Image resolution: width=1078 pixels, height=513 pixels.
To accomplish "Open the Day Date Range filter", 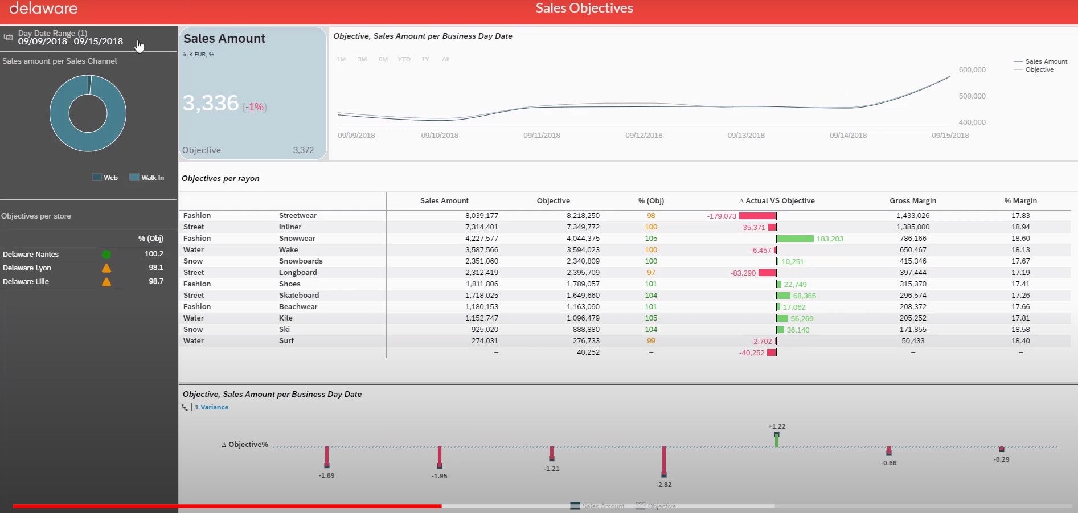I will pyautogui.click(x=70, y=38).
